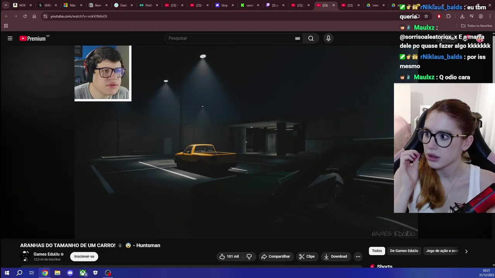Switch to the Stripe tab
Viewport: 495px width, 278px height.
224,5
